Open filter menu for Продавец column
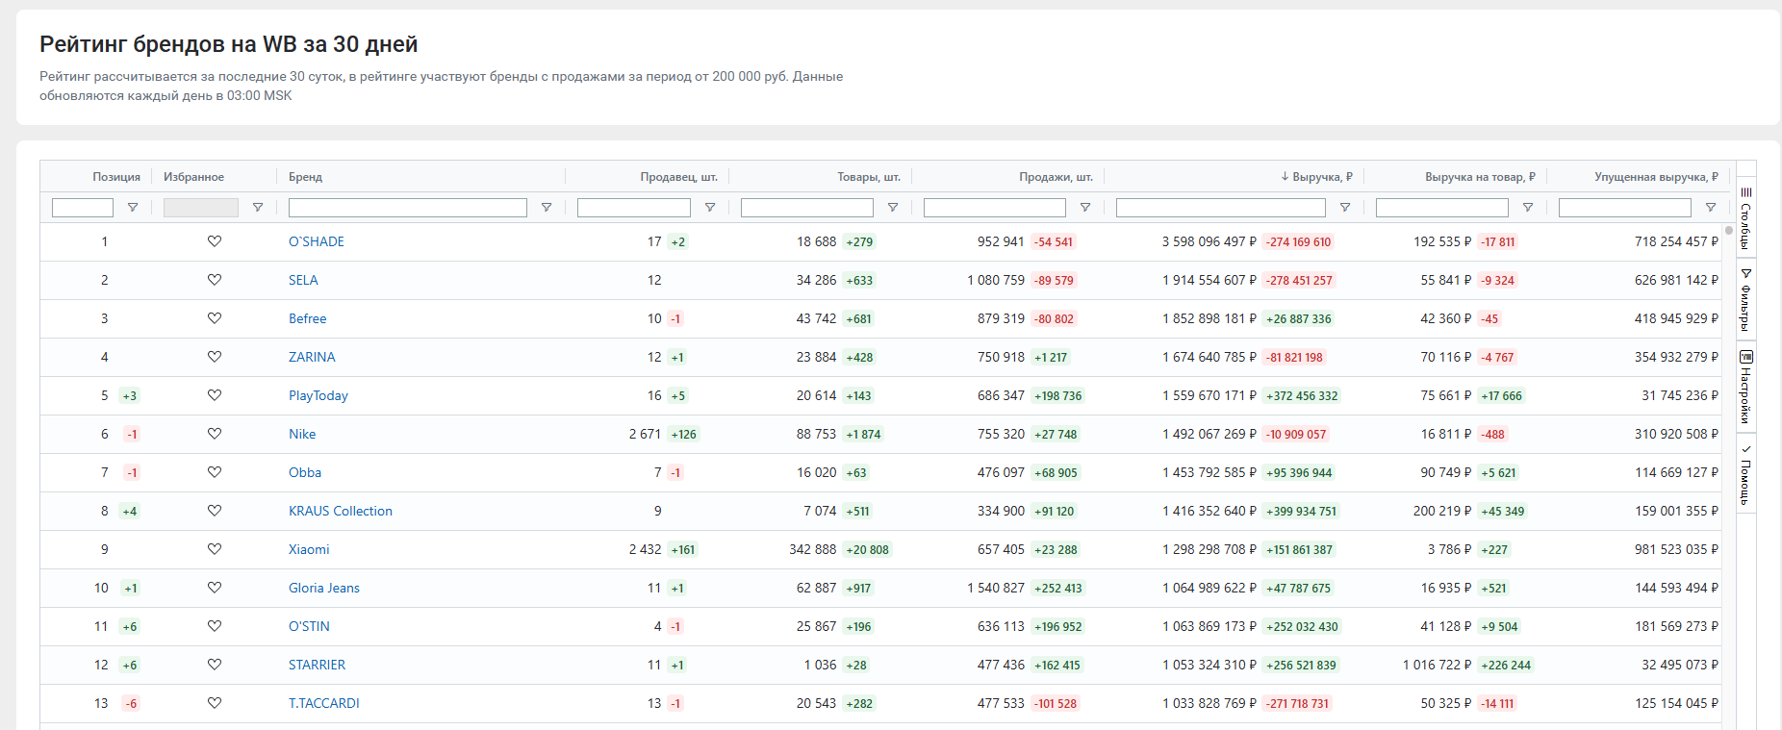Image resolution: width=1782 pixels, height=730 pixels. 710,208
